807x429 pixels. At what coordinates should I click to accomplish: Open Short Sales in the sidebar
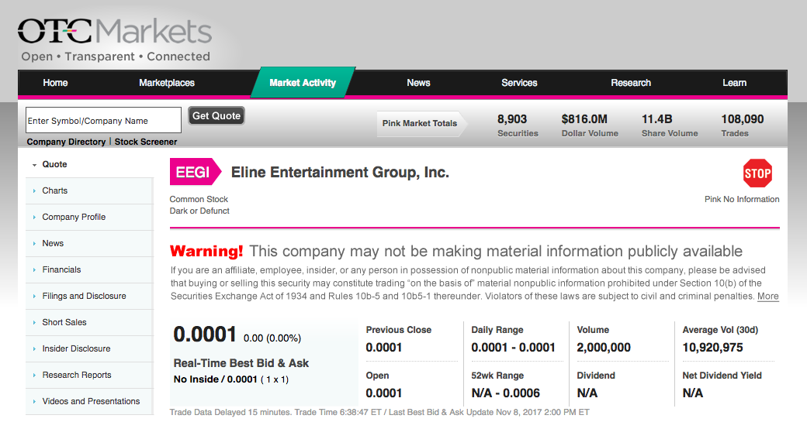click(x=89, y=322)
